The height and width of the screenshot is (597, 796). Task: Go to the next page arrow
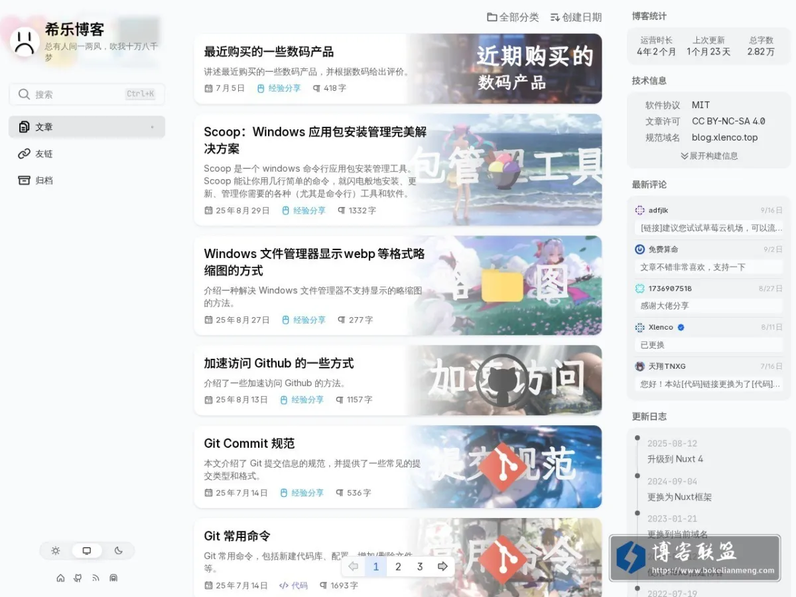tap(442, 566)
